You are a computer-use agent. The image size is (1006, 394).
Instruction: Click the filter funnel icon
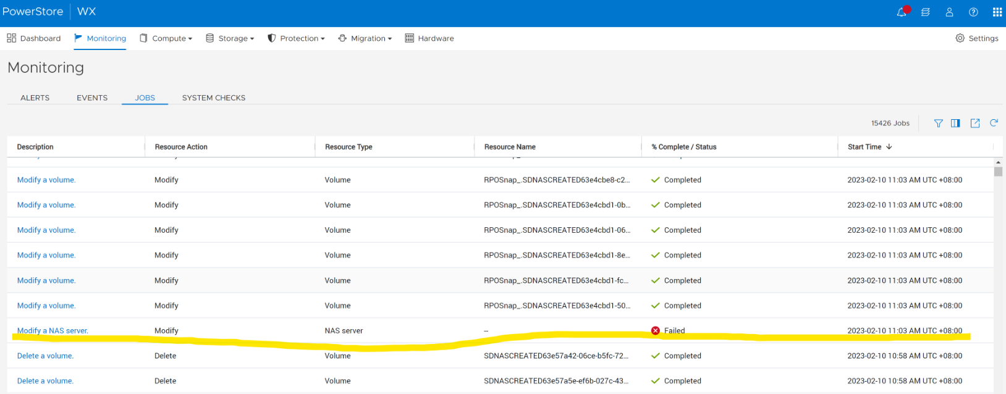[938, 123]
